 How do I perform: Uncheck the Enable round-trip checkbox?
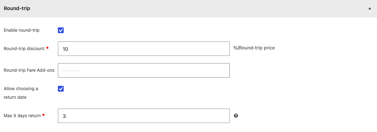pos(61,30)
